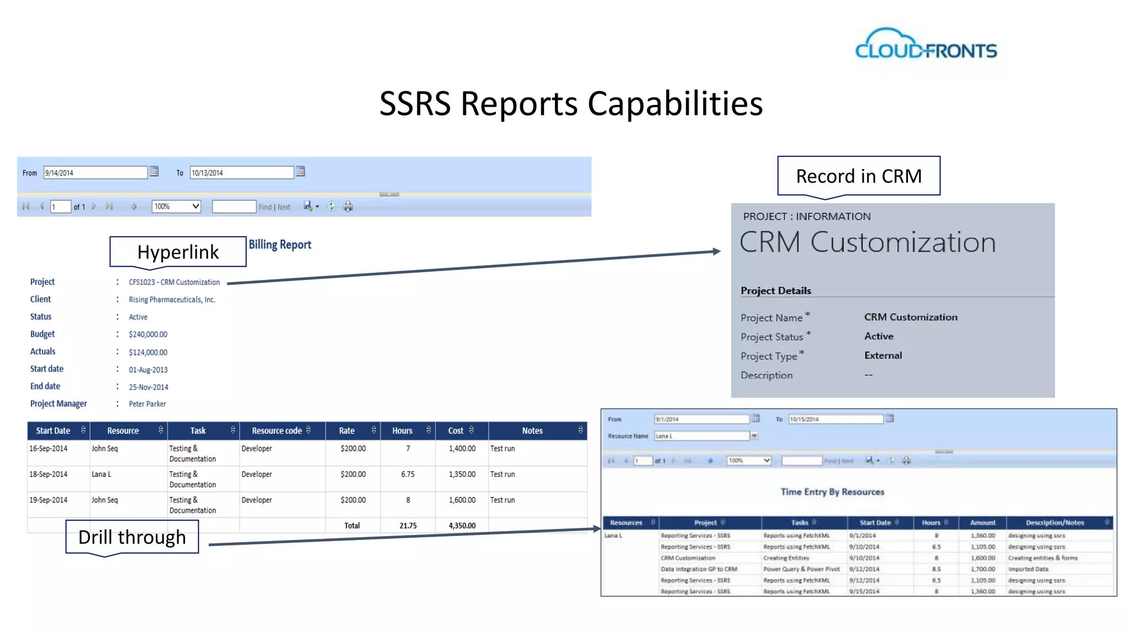Sort Billing table by Resource column
Viewport: 1131px width, 636px height.
pos(161,430)
